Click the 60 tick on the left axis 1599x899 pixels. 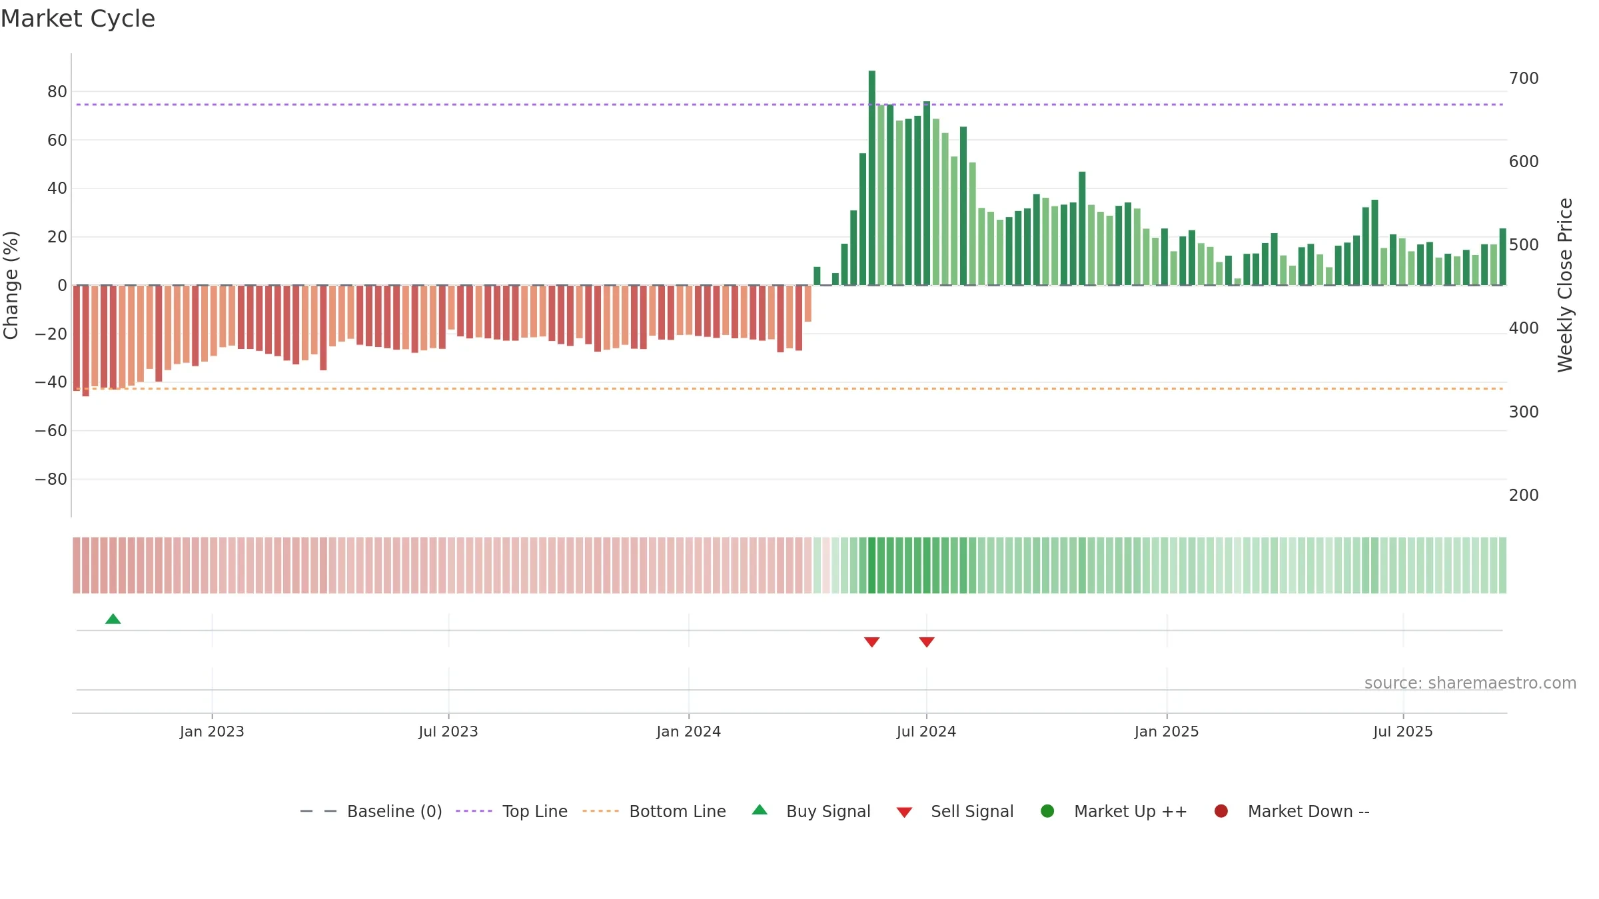pos(57,141)
